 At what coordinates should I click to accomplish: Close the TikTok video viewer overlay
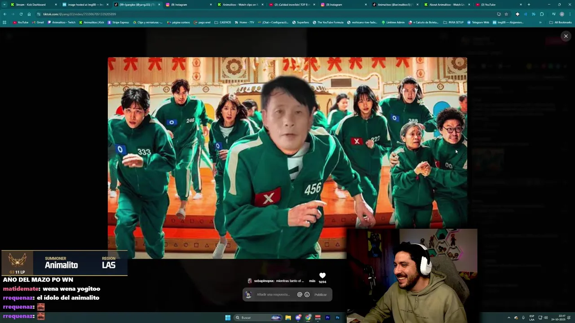(x=566, y=36)
